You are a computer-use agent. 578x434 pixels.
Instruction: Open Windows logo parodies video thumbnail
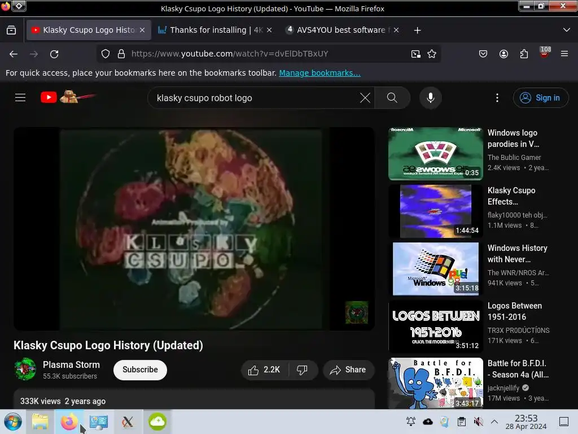tap(435, 154)
